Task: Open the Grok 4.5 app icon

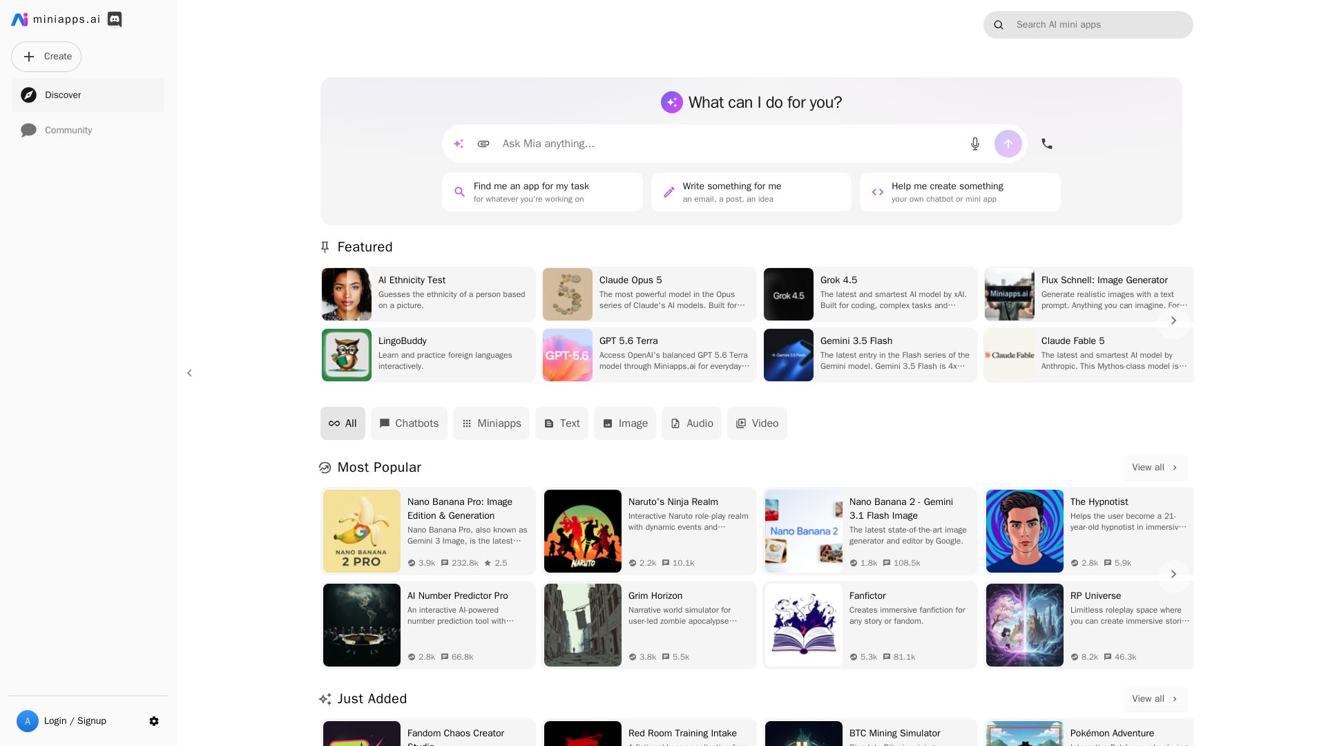Action: [x=789, y=294]
